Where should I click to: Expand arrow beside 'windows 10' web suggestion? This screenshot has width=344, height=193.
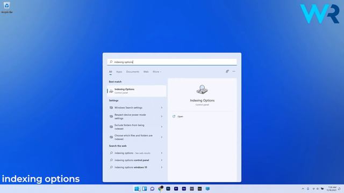coord(162,167)
